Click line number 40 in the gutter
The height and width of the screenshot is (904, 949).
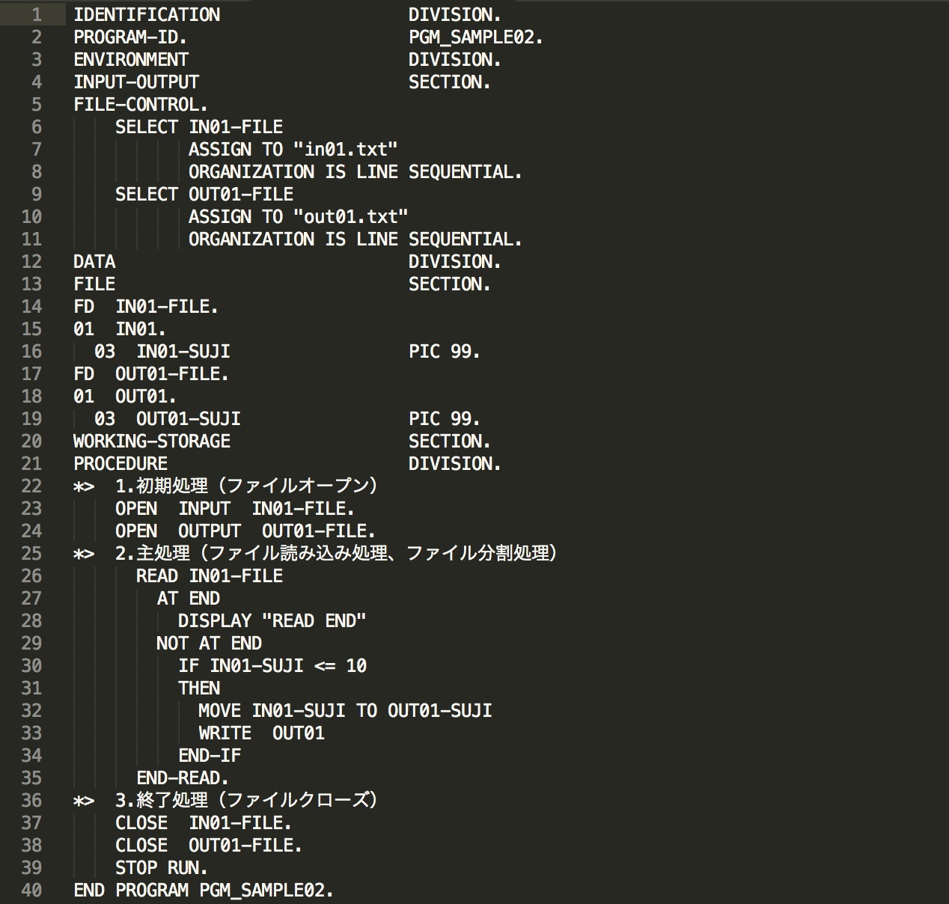(31, 891)
